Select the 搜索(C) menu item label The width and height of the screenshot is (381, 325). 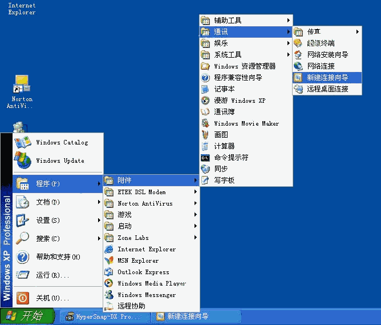(48, 239)
